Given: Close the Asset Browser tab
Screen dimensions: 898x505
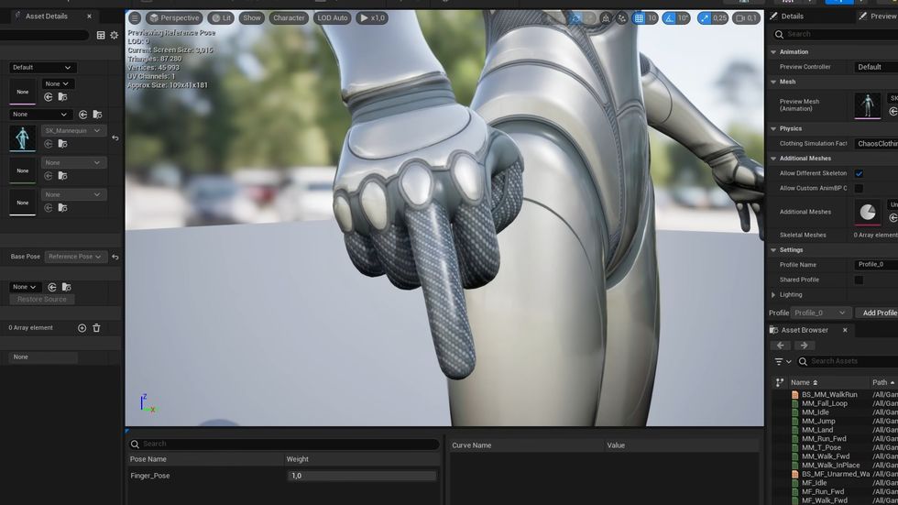Looking at the screenshot, I should coord(845,330).
